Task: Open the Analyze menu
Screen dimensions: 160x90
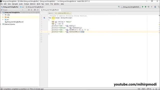Action: [x=26, y=4]
